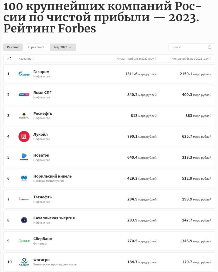Click the search magnifier icon
This screenshot has width=218, height=272.
point(210,47)
